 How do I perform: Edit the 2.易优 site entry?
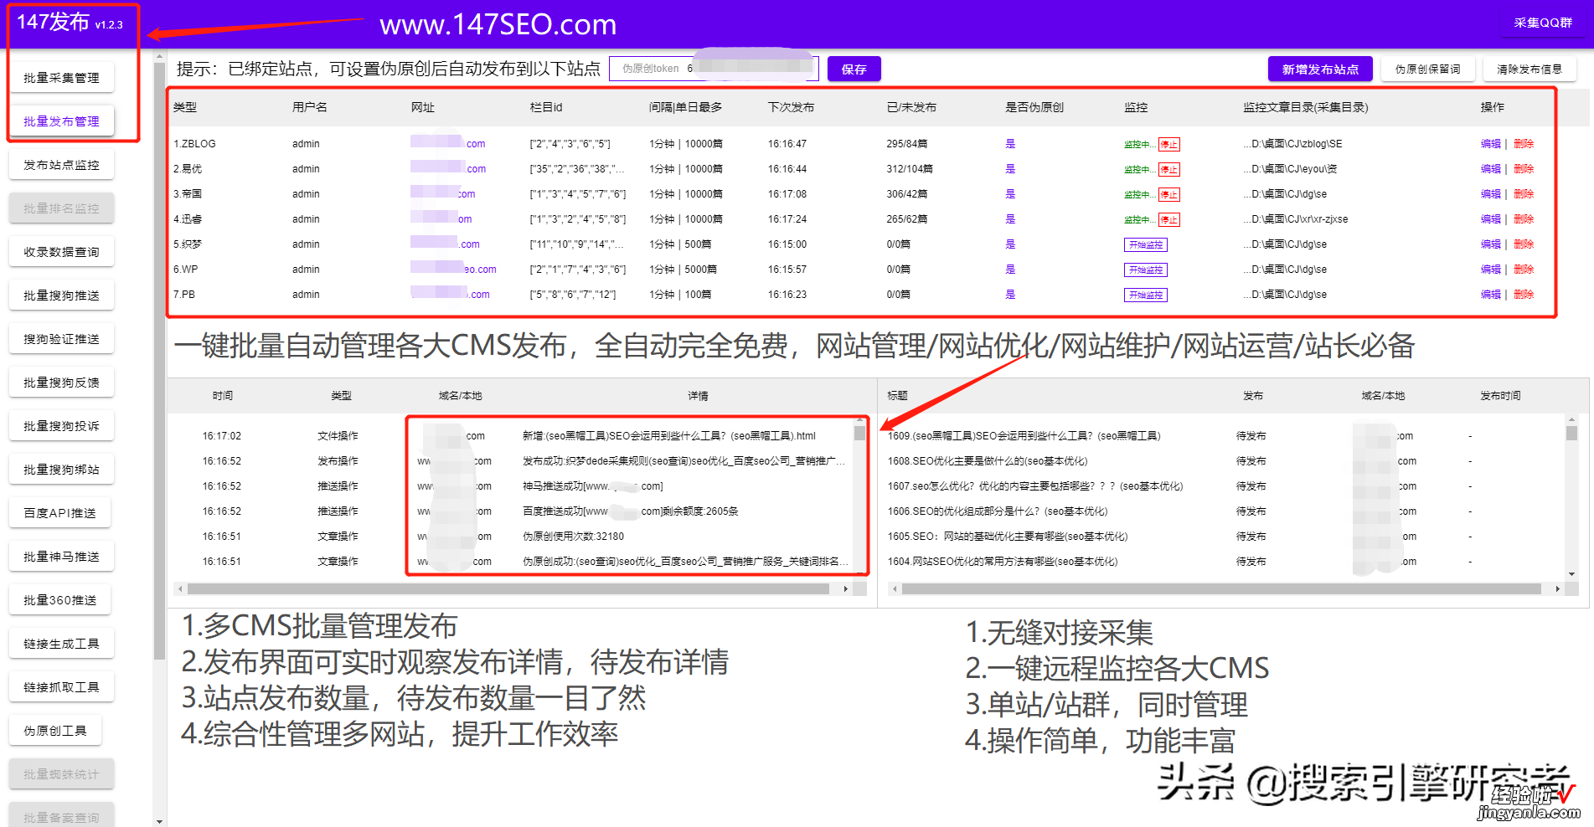1491,169
